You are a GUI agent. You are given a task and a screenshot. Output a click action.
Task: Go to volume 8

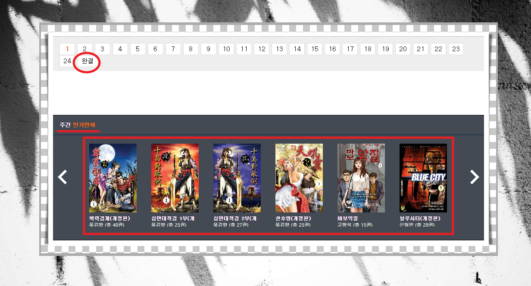click(191, 49)
